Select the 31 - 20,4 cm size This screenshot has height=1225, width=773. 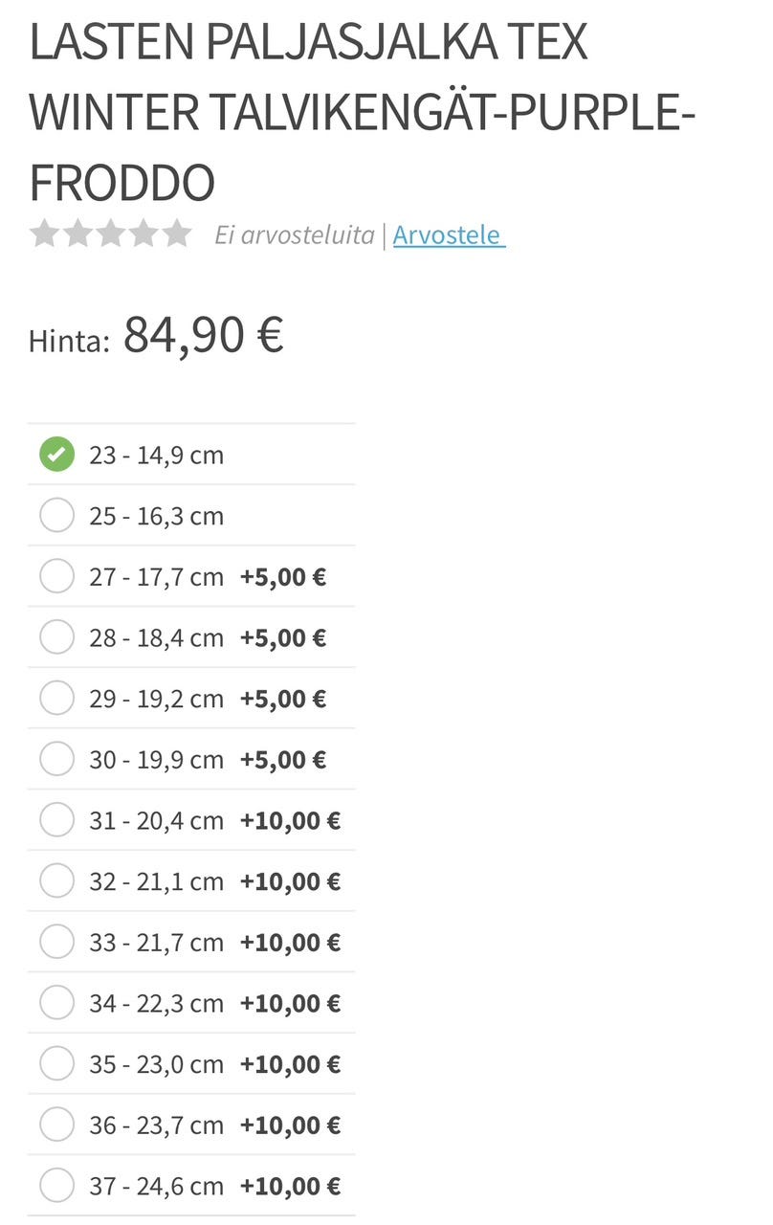pos(57,820)
